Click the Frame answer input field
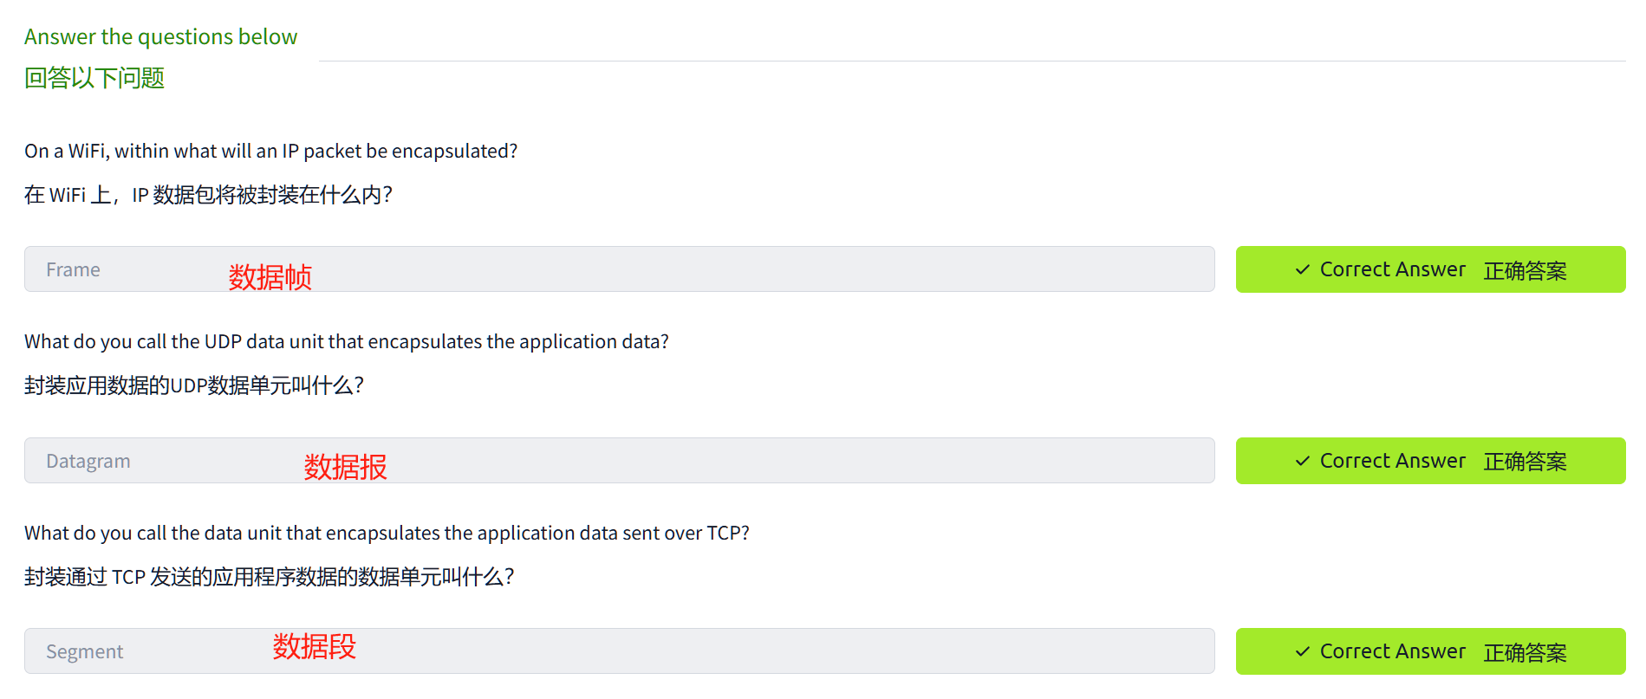 pyautogui.click(x=619, y=269)
